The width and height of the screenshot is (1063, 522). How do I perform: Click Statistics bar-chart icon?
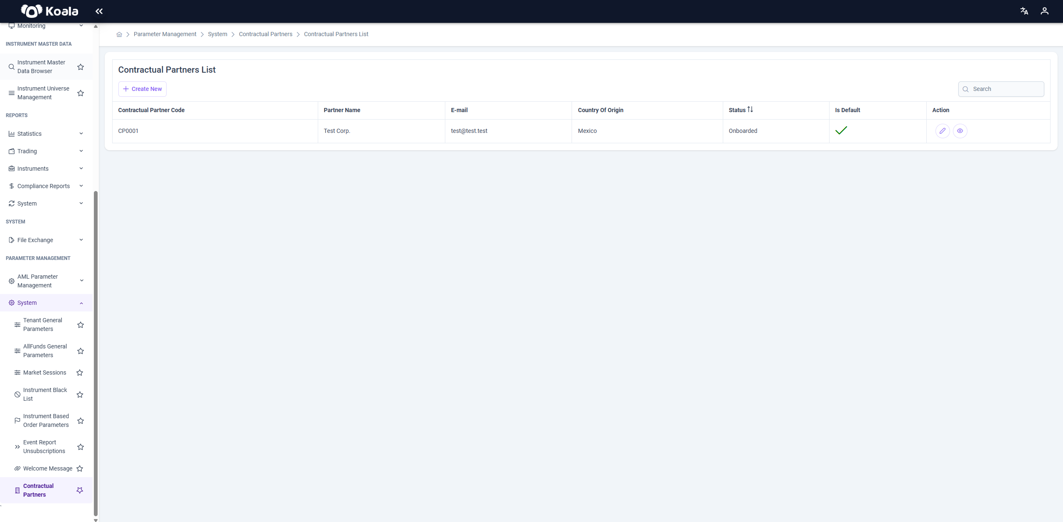[12, 134]
